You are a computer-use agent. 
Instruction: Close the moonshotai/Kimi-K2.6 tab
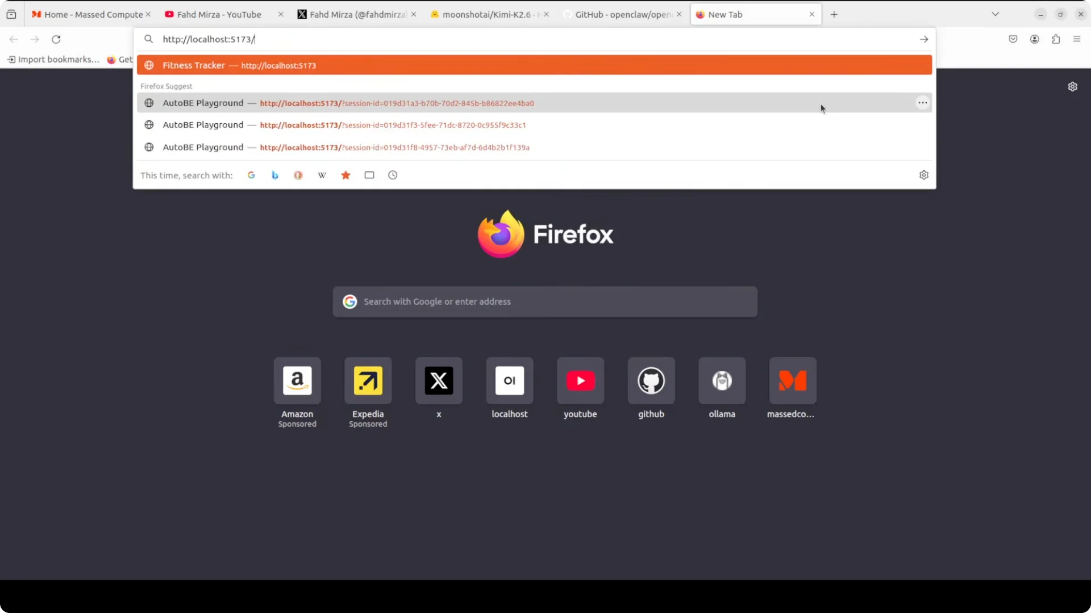(x=547, y=14)
